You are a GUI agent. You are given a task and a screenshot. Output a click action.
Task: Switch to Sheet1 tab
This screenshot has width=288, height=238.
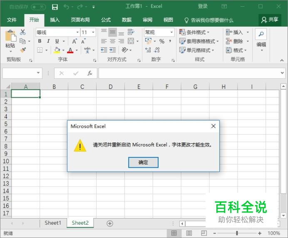point(53,223)
